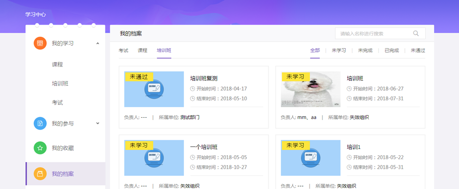Image resolution: width=459 pixels, height=189 pixels.
Task: Filter by 已完成 status
Action: (392, 51)
